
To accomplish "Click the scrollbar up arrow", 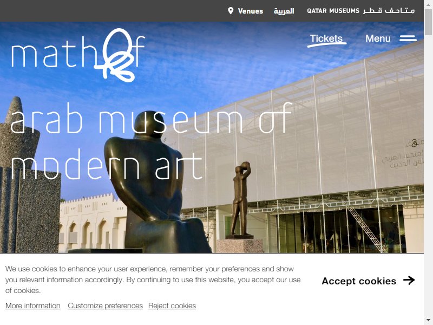I will pos(428,4).
